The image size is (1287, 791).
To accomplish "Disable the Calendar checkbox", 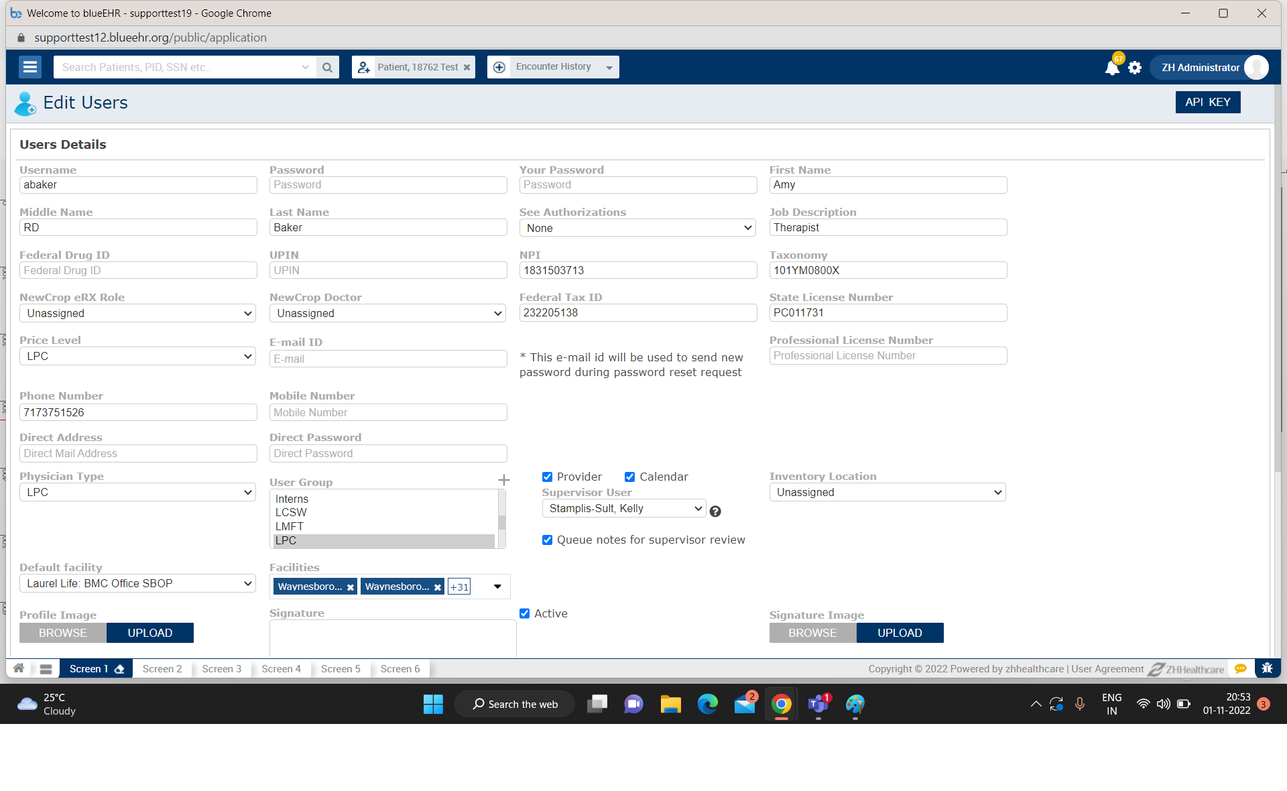I will [x=630, y=477].
